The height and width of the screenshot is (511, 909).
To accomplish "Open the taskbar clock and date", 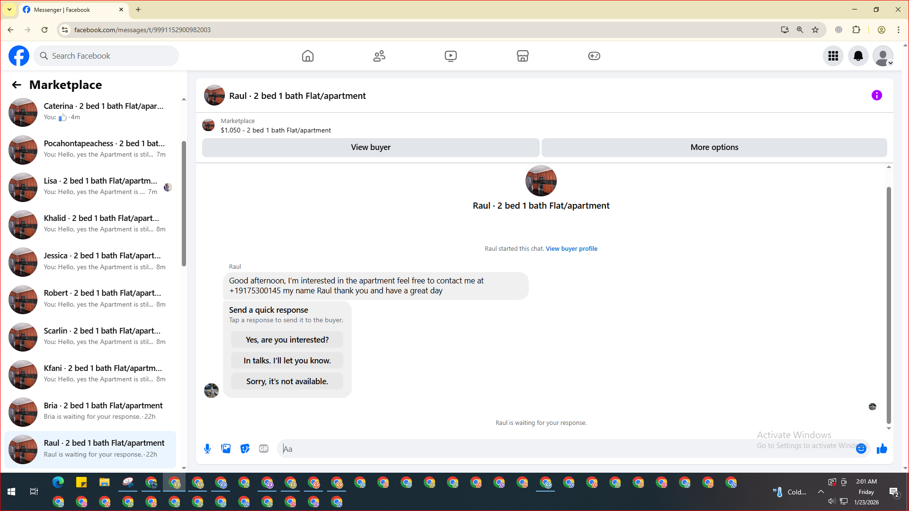I will (866, 492).
